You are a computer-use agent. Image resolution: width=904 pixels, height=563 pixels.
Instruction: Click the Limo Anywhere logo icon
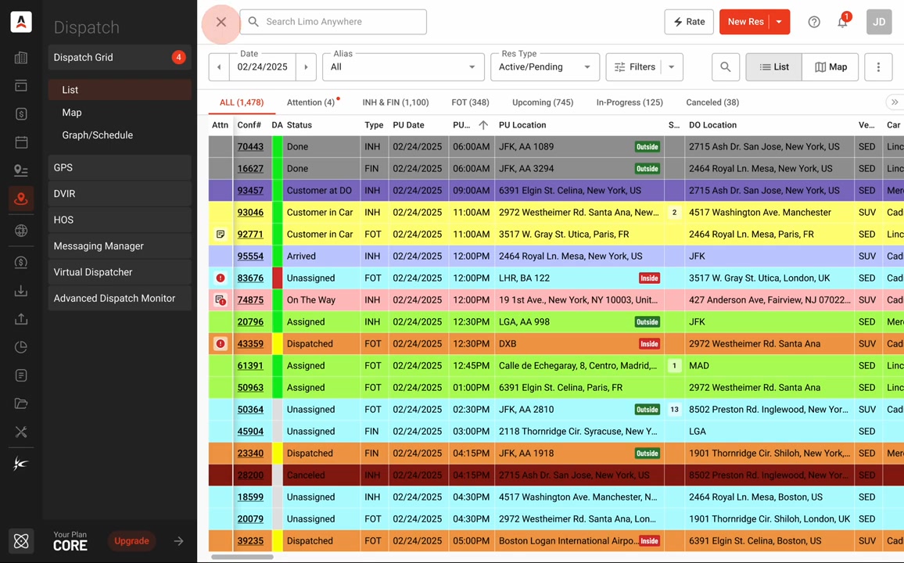[x=21, y=22]
